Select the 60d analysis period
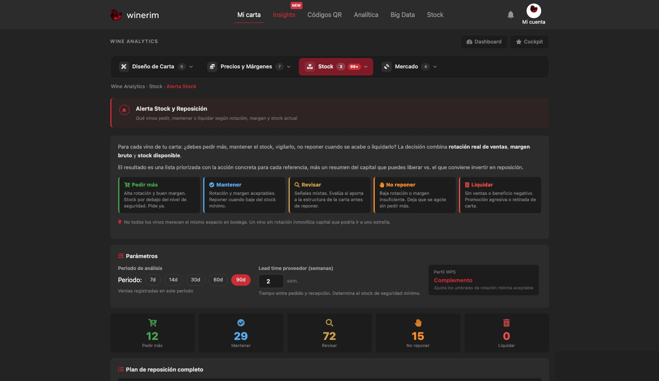659x381 pixels. [218, 280]
